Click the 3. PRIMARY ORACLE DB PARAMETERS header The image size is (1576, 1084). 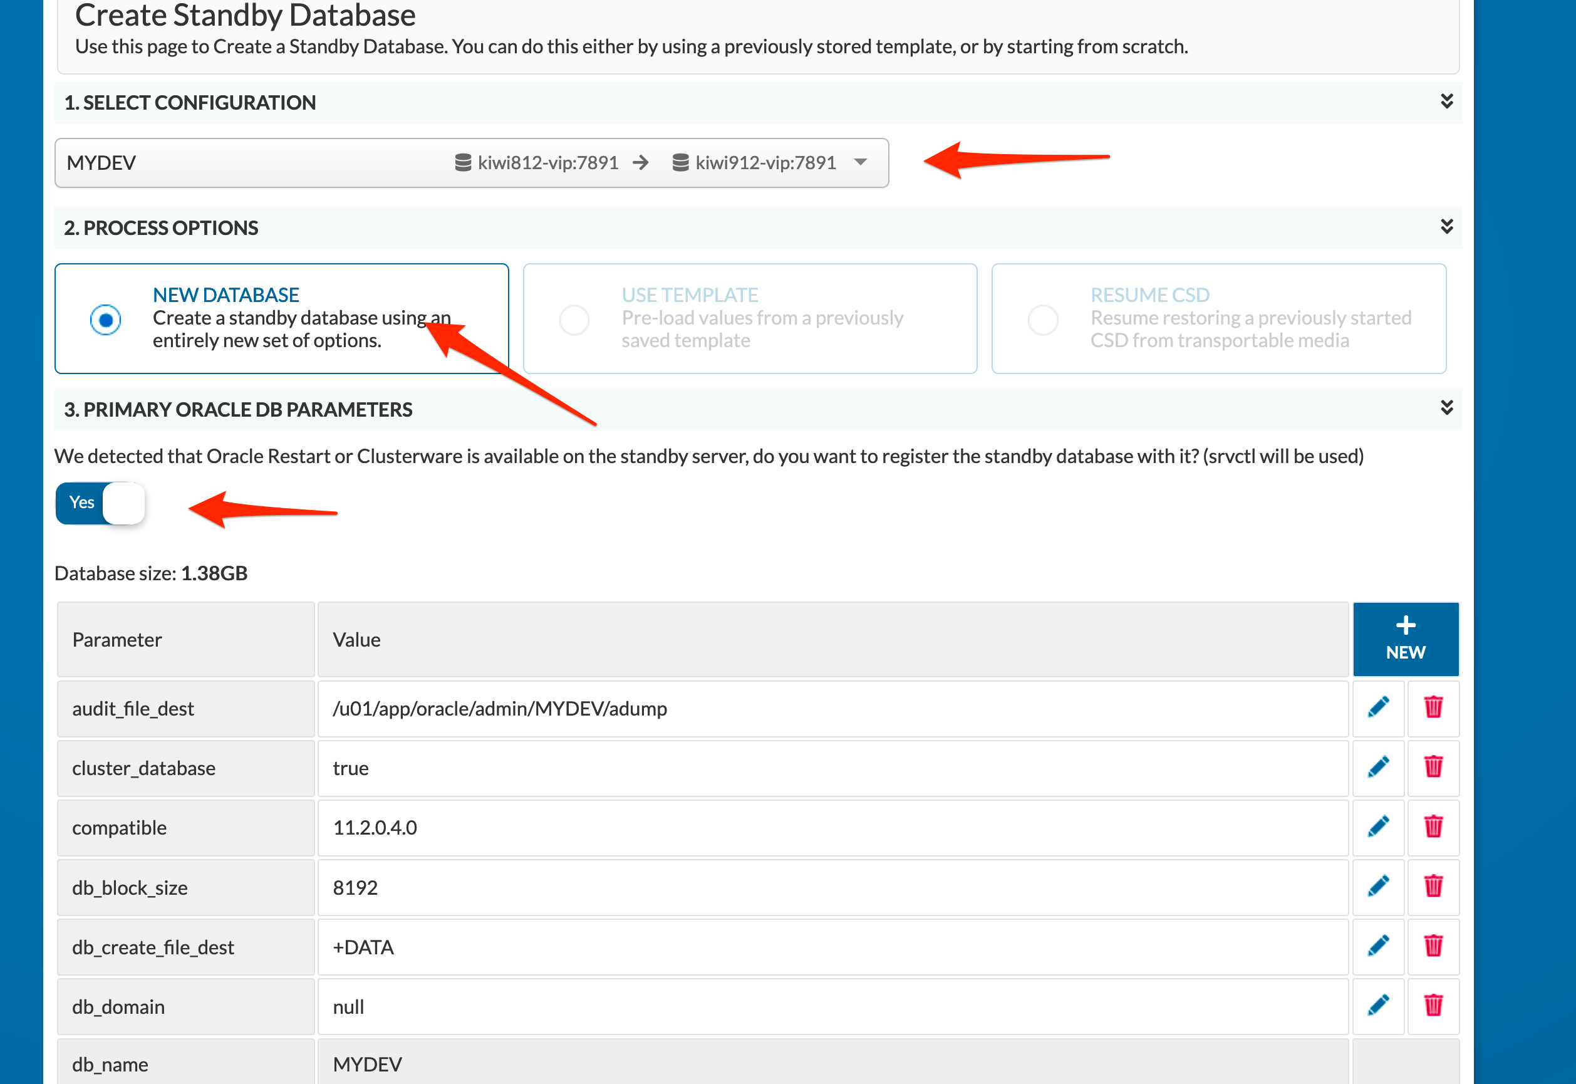click(x=237, y=410)
